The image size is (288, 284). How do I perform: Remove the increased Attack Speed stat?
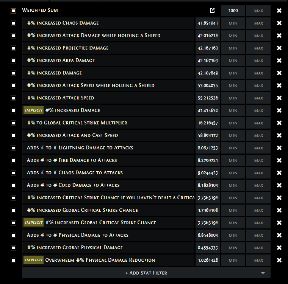point(279,98)
